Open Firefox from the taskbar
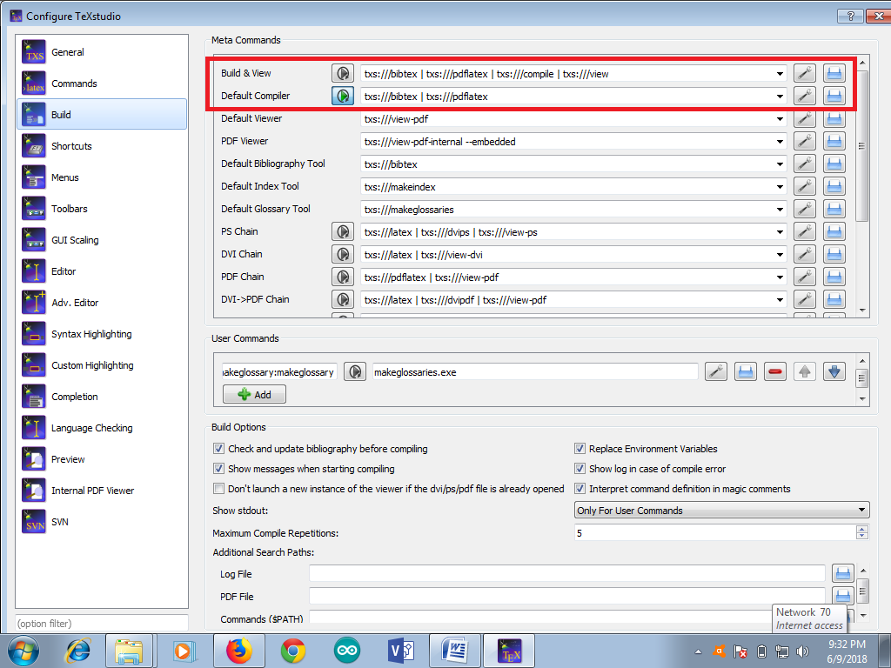Screen dimensions: 891x668 [239, 651]
